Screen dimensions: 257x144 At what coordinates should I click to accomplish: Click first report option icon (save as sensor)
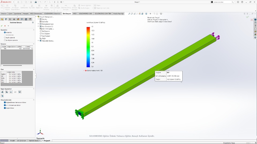click(2, 92)
